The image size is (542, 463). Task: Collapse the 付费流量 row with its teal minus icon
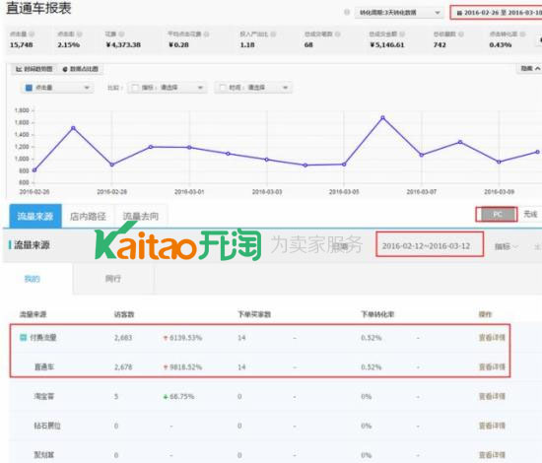pos(23,337)
